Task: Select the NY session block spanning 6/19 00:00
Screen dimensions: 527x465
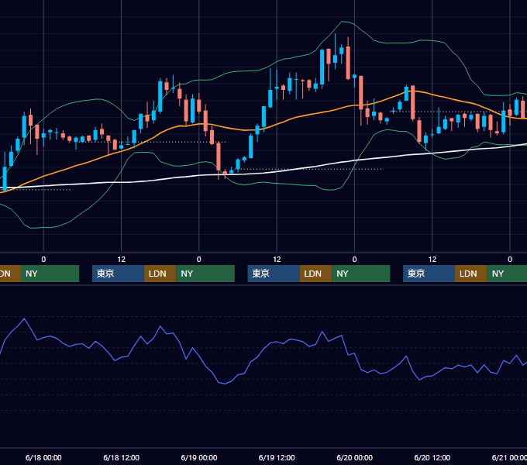Action: (205, 274)
